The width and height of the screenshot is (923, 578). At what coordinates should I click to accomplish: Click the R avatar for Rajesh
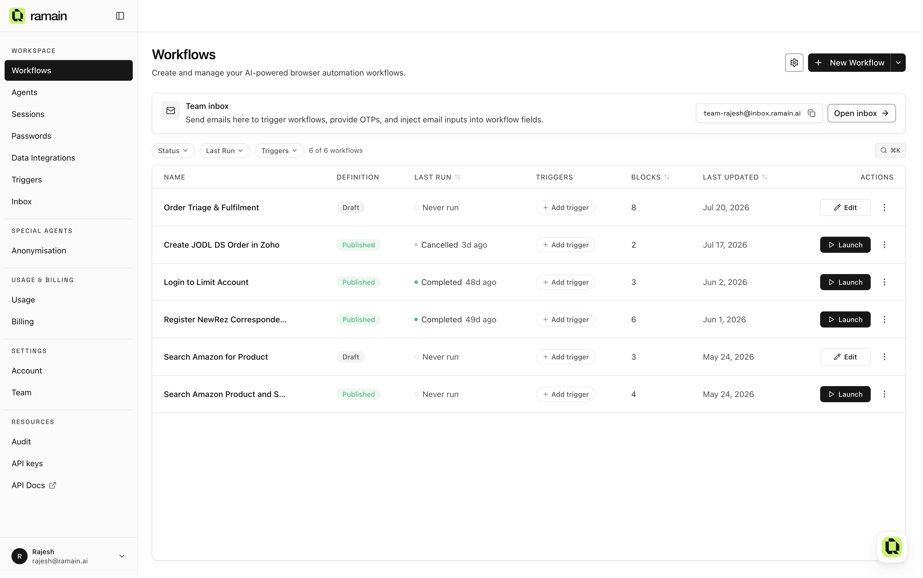coord(20,556)
